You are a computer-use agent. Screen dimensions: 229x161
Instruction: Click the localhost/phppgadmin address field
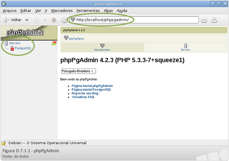[134, 20]
